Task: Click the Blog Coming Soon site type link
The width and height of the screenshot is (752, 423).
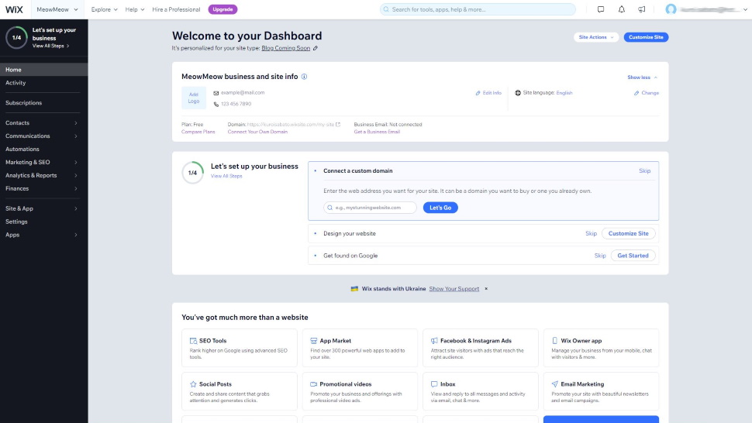Action: click(x=286, y=48)
